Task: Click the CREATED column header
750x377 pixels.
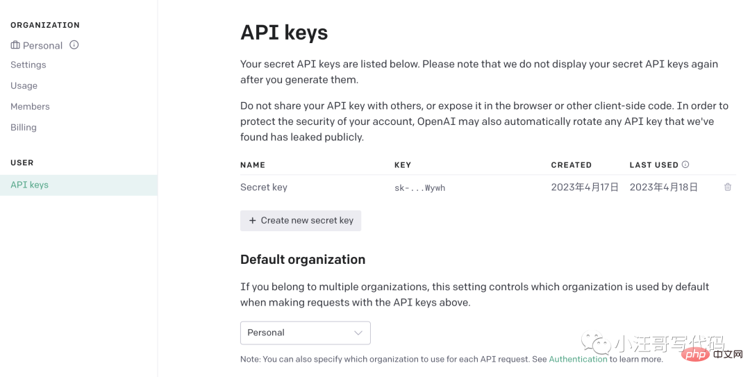Action: (571, 165)
